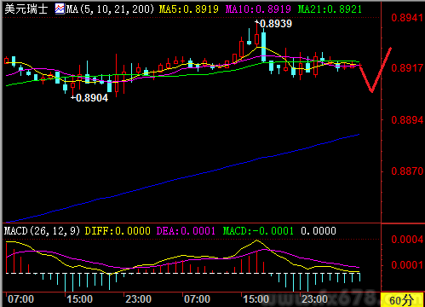Select the MA10:0.8919 value
This screenshot has height=307, width=425.
point(258,9)
